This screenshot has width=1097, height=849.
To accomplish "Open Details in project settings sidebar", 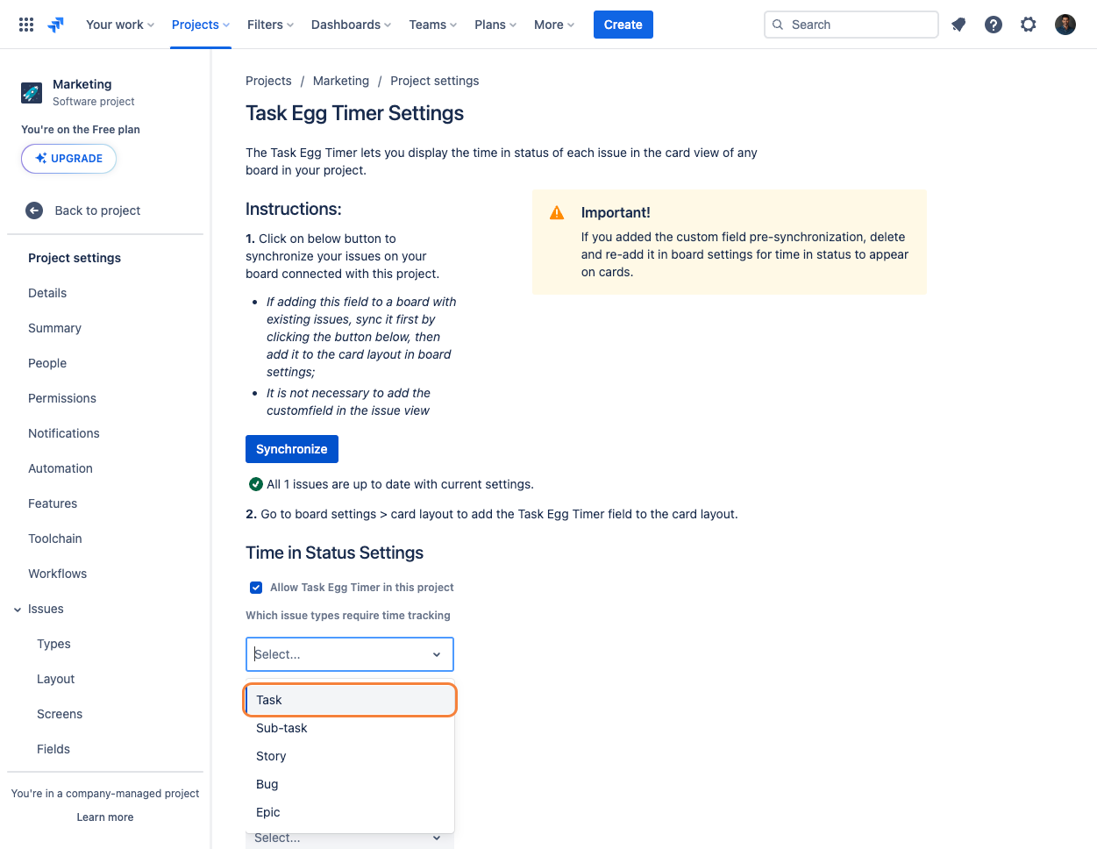I will coord(47,293).
